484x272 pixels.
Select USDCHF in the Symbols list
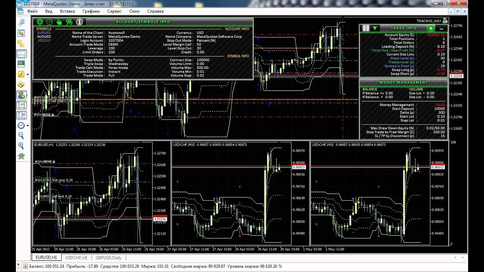(44, 40)
